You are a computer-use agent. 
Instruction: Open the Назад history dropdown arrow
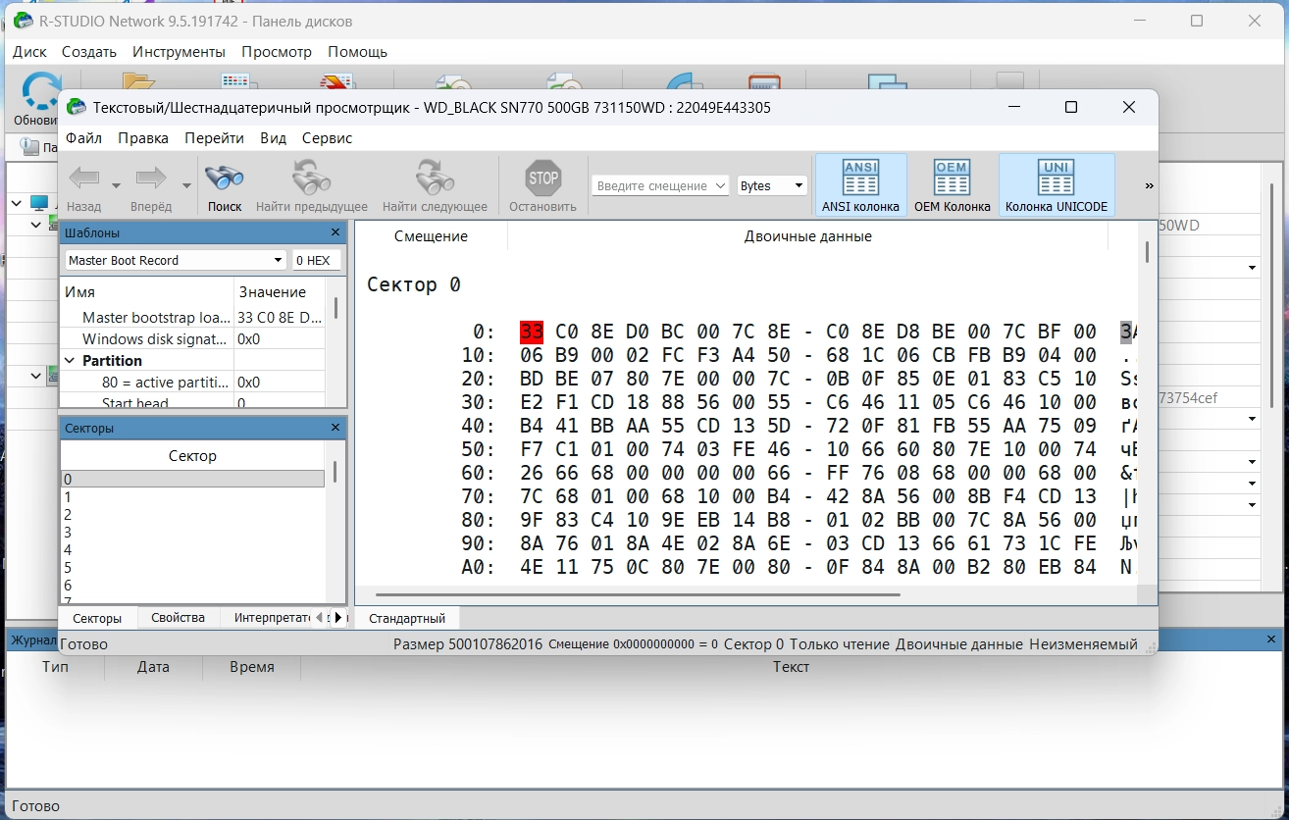click(x=116, y=185)
